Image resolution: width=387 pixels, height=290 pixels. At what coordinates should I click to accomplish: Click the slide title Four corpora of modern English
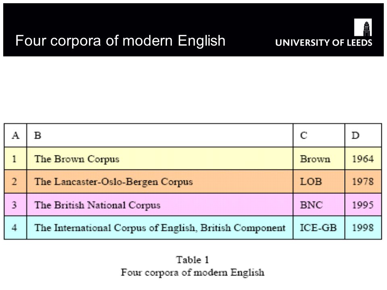pyautogui.click(x=120, y=41)
